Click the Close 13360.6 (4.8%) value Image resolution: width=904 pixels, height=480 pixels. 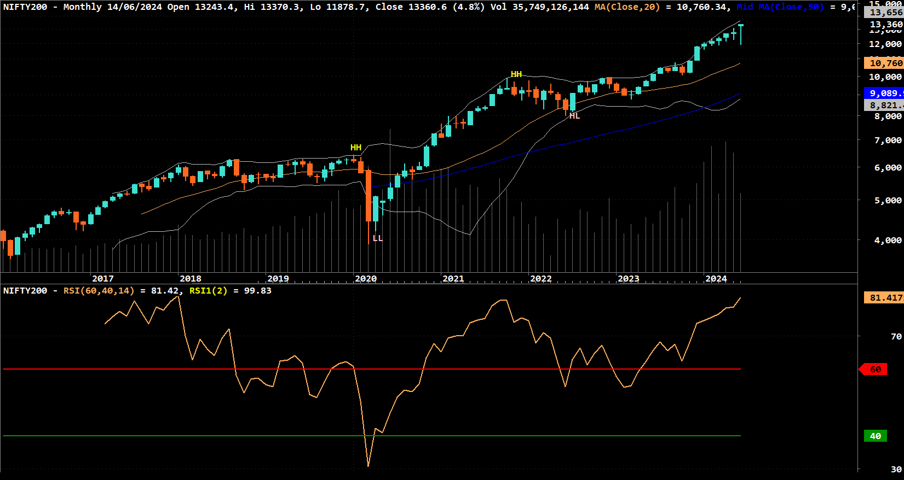click(430, 7)
